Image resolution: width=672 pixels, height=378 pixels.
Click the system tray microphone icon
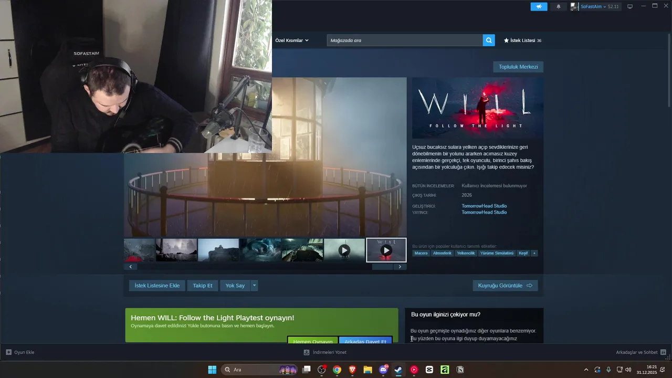click(608, 370)
